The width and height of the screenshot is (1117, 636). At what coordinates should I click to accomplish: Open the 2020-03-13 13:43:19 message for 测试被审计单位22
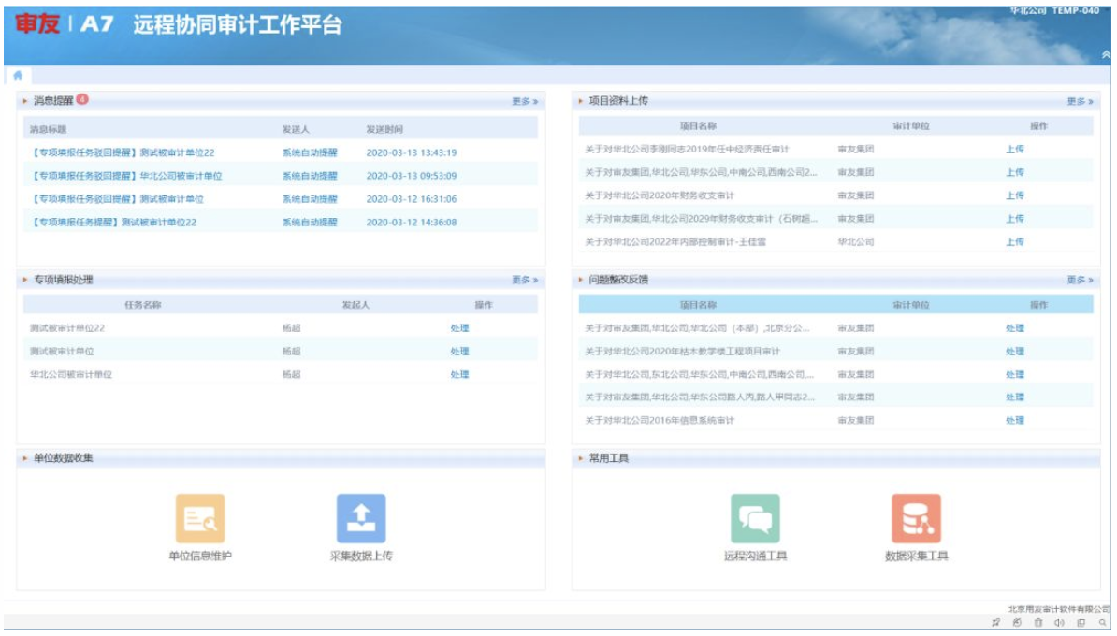123,152
